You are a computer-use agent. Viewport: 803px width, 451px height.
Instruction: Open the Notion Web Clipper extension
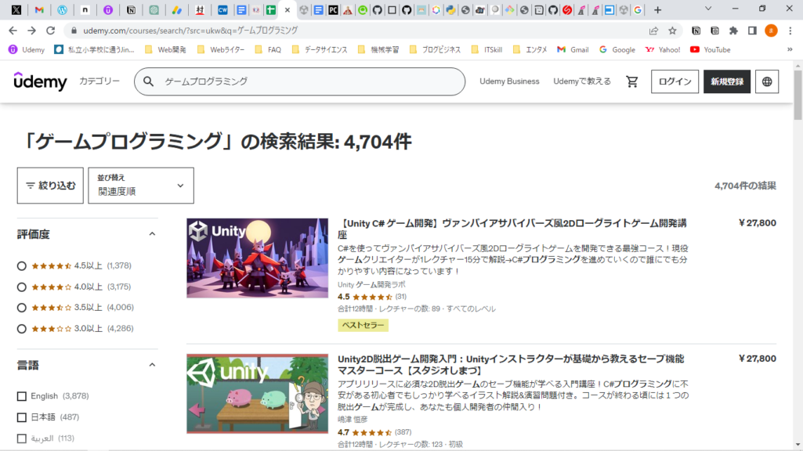696,31
